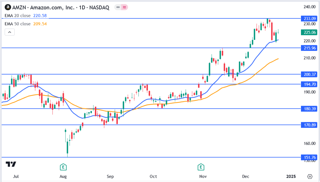Viewport: 320px width, 182px height.
Task: Click the Amazon logo icon beside AMZN
Action: click(x=8, y=7)
